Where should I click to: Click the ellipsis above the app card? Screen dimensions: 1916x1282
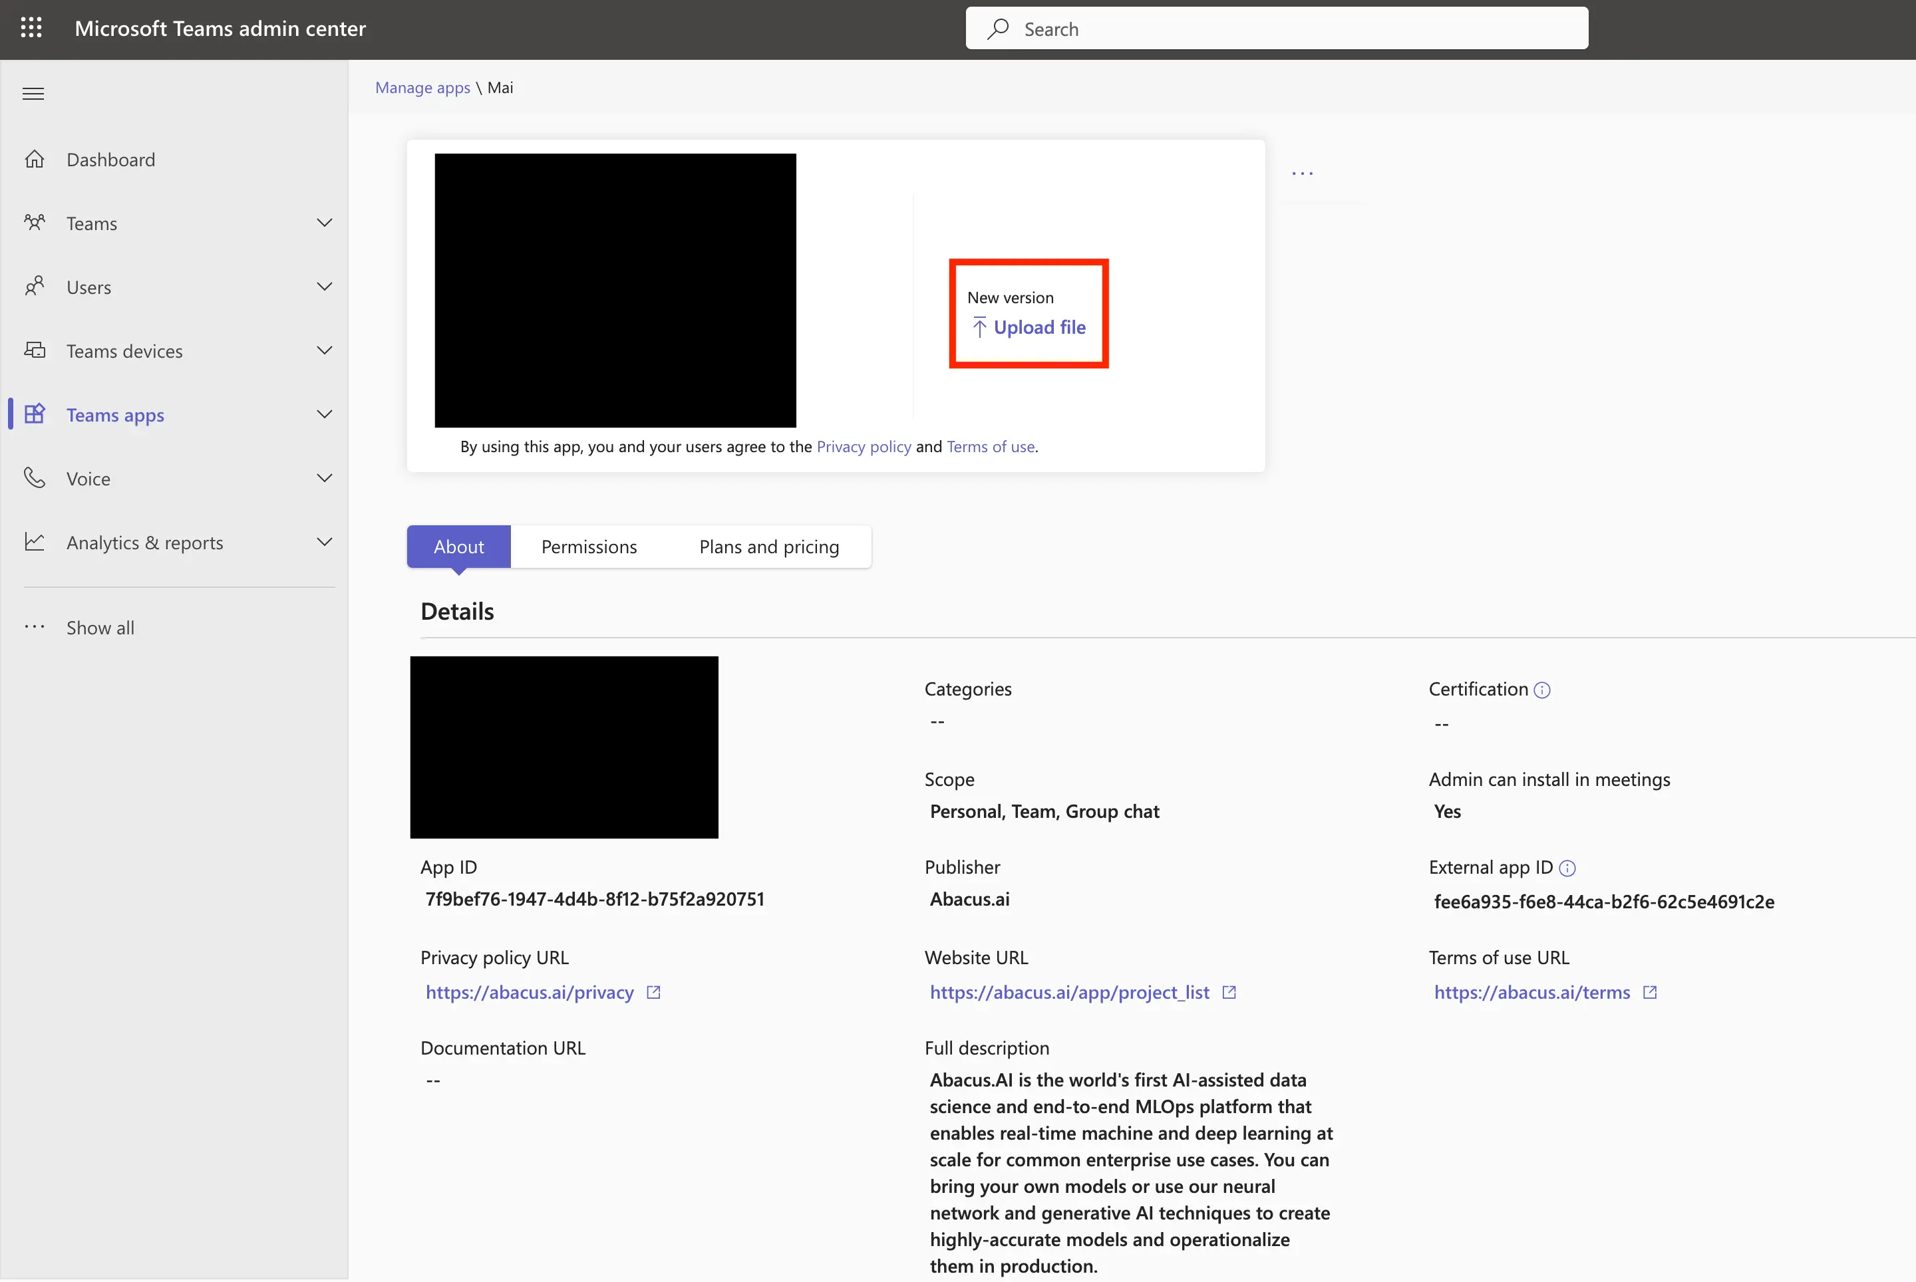click(x=1303, y=172)
